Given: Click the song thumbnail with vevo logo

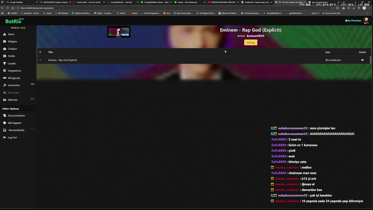Looking at the screenshot, I should click(119, 32).
